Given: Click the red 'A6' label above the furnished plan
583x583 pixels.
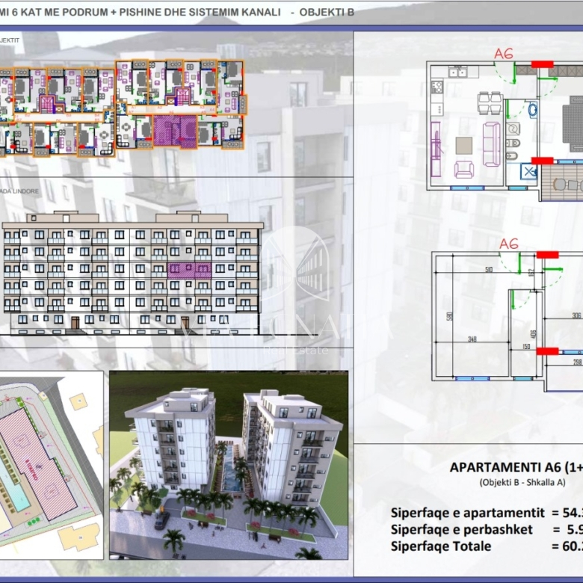Looking at the screenshot, I should click(x=504, y=54).
